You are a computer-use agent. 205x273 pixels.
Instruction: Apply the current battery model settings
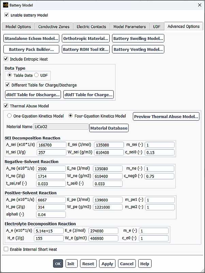click(x=107, y=263)
